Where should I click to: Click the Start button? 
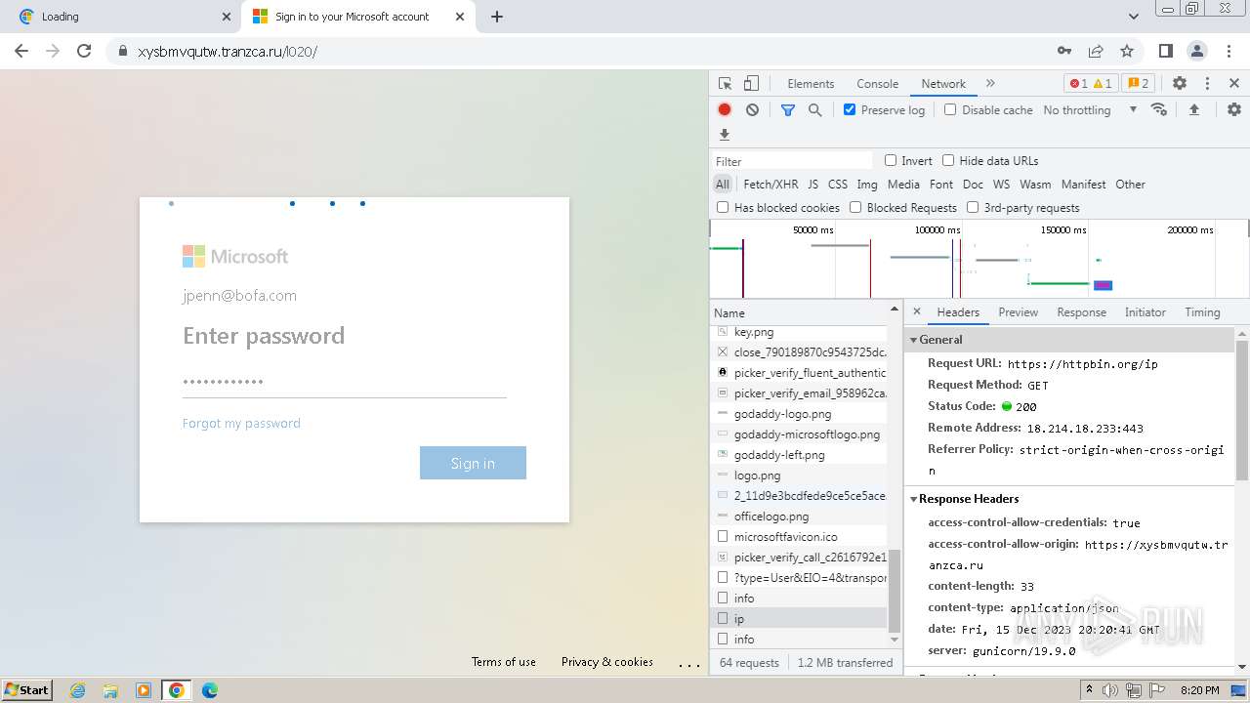26,690
